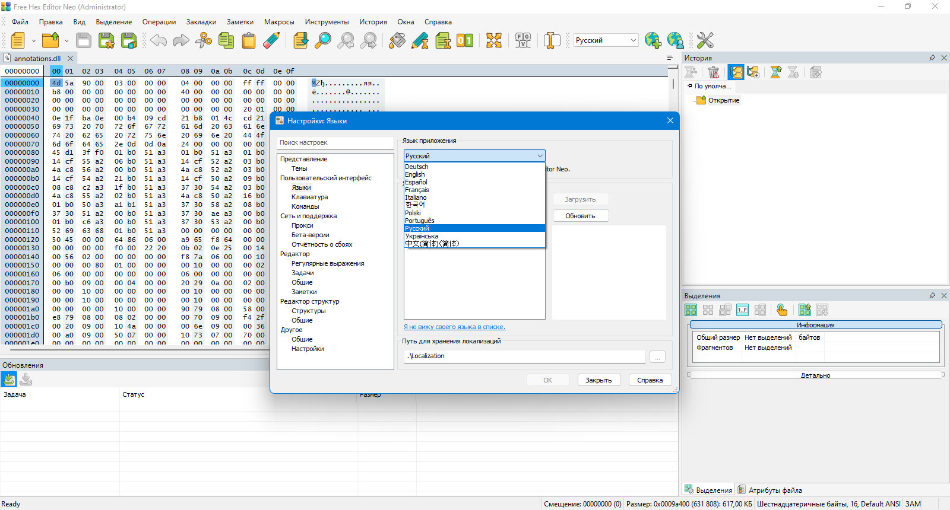This screenshot has width=950, height=510.
Task: Click the Закрыть button in settings dialog
Action: pos(598,380)
